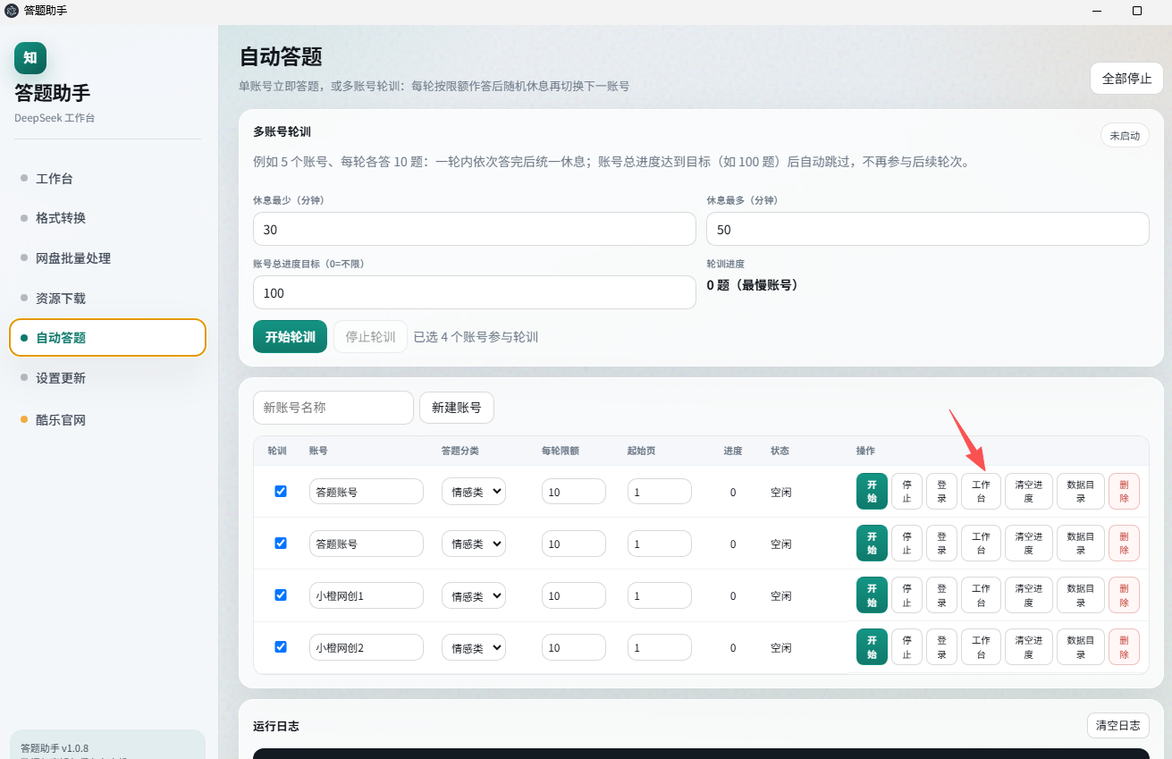The width and height of the screenshot is (1172, 759).
Task: Click the 0 题（最慢账号） progress text
Action: coord(752,285)
